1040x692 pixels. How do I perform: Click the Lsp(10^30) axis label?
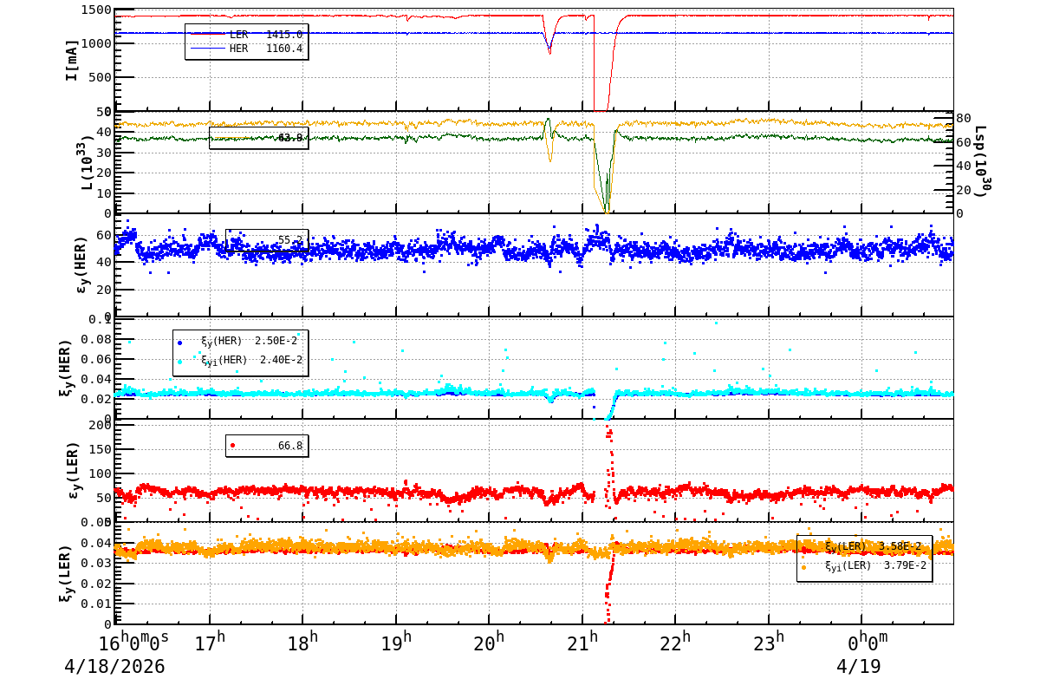coord(980,160)
